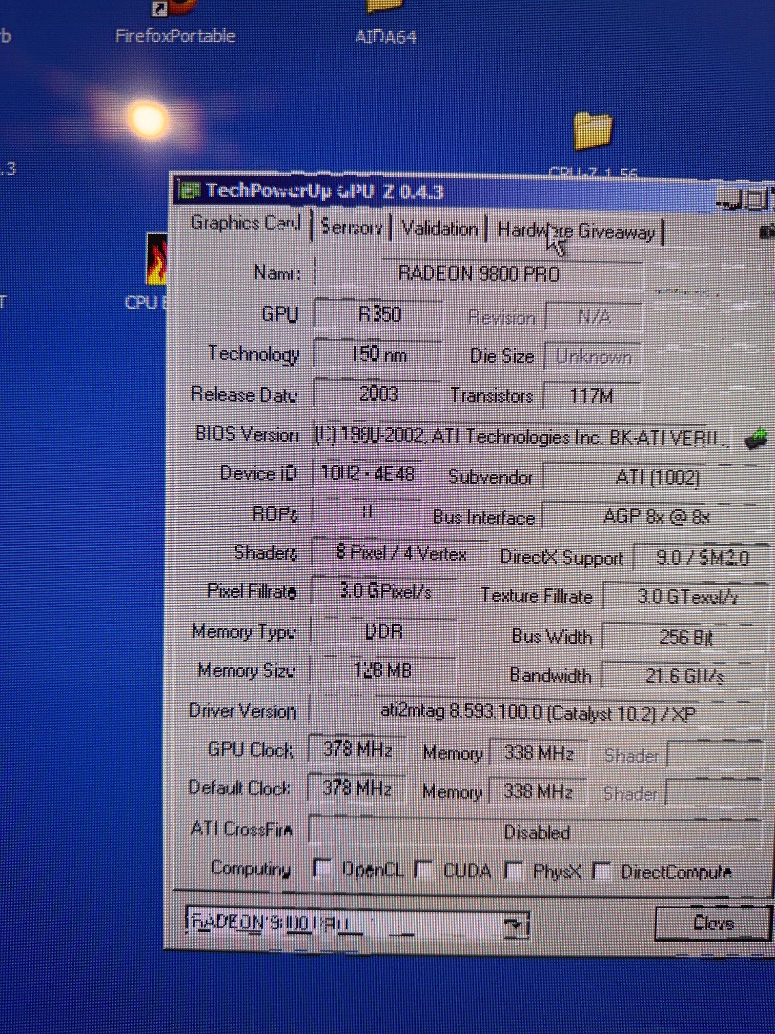Click the Memory Size field 128 MB
Image resolution: width=775 pixels, height=1034 pixels.
(x=383, y=670)
